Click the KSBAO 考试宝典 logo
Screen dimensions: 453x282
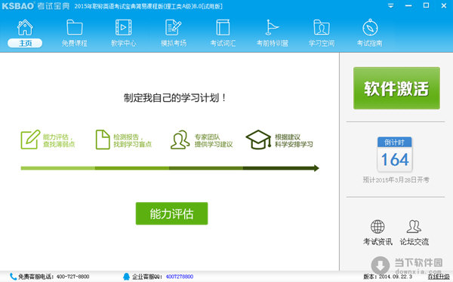point(35,6)
